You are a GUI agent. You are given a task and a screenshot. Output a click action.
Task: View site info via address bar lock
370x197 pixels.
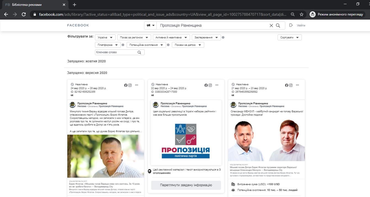[34, 14]
